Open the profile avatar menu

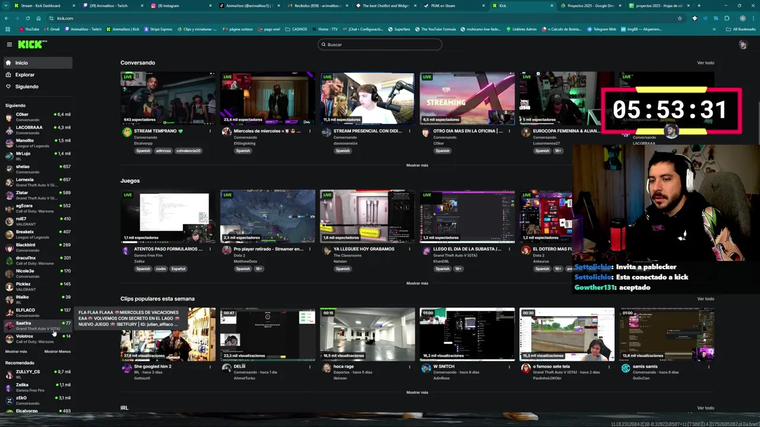coord(743,44)
